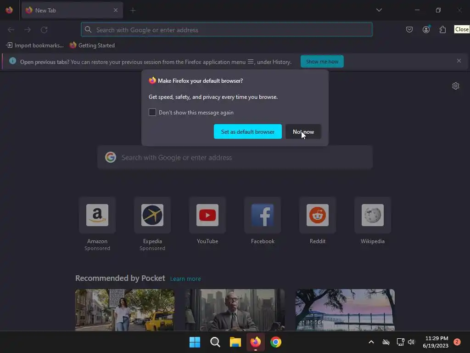Open the volume speaker tray icon
The image size is (470, 353).
pyautogui.click(x=411, y=342)
